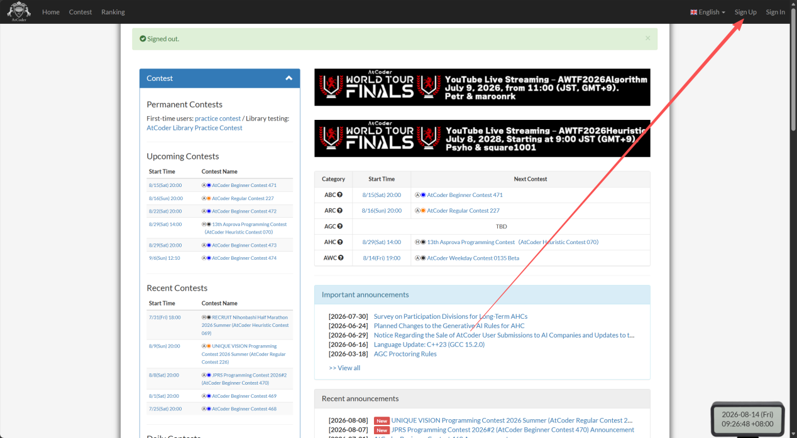797x438 pixels.
Task: Open Survey on Participation Divisions announcement
Action: pos(451,316)
